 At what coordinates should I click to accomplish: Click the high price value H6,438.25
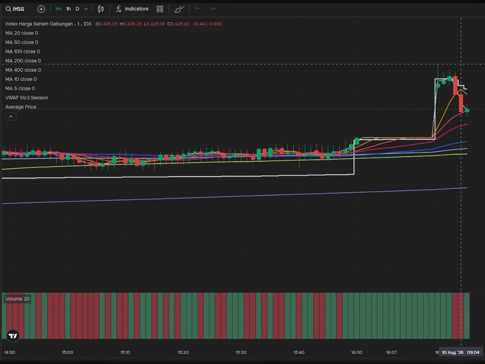(131, 24)
